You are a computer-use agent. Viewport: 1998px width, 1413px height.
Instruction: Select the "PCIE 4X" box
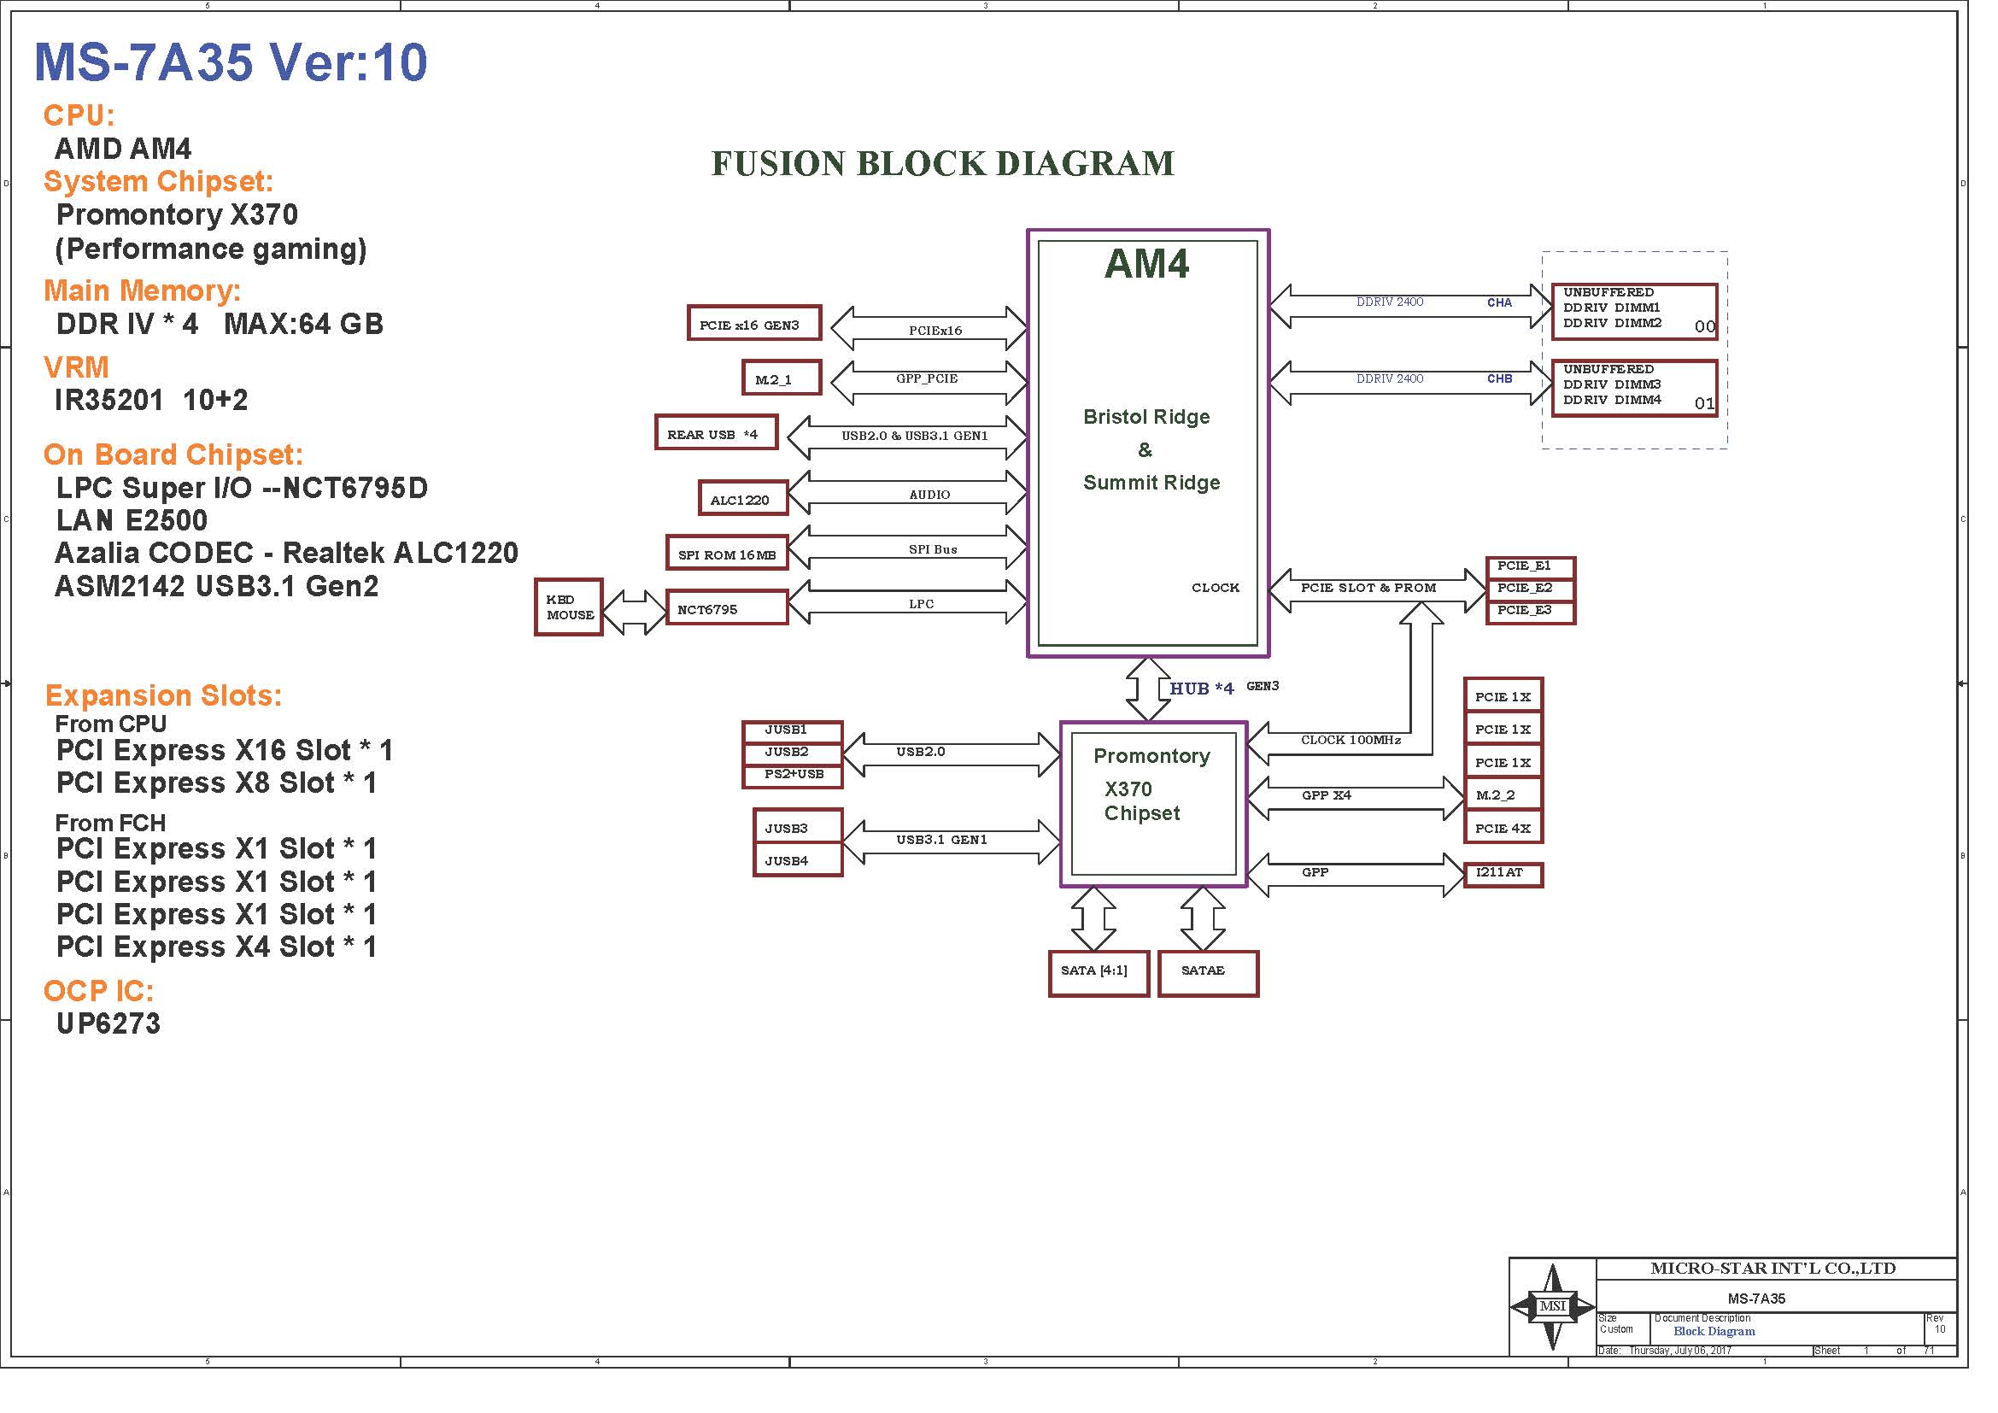1503,828
